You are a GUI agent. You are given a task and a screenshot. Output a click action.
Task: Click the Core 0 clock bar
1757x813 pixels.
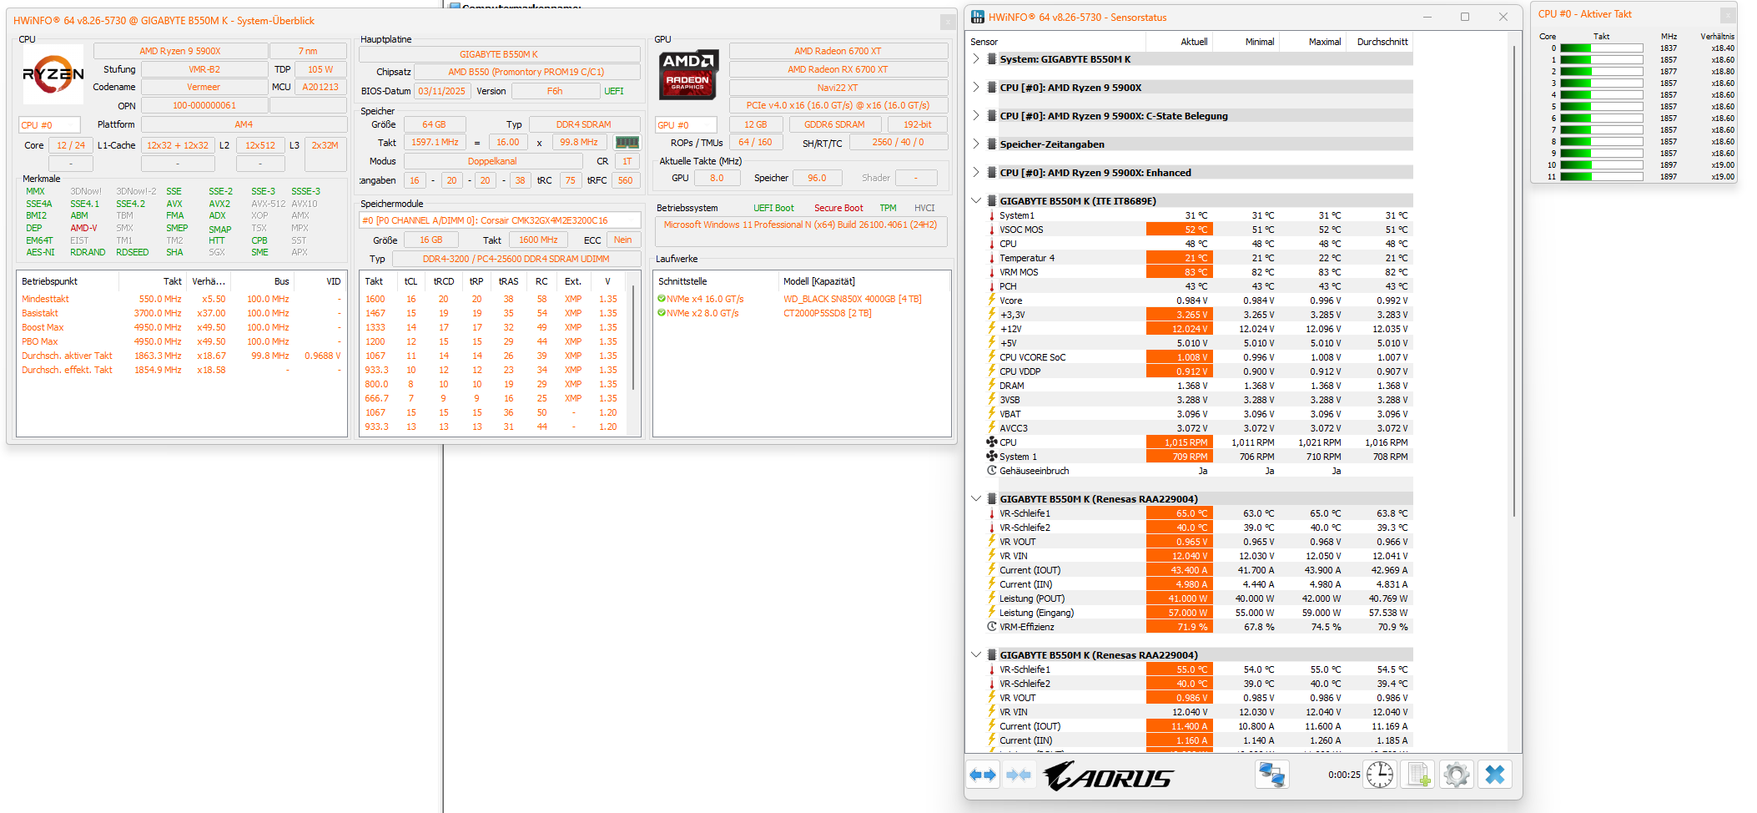pyautogui.click(x=1601, y=48)
